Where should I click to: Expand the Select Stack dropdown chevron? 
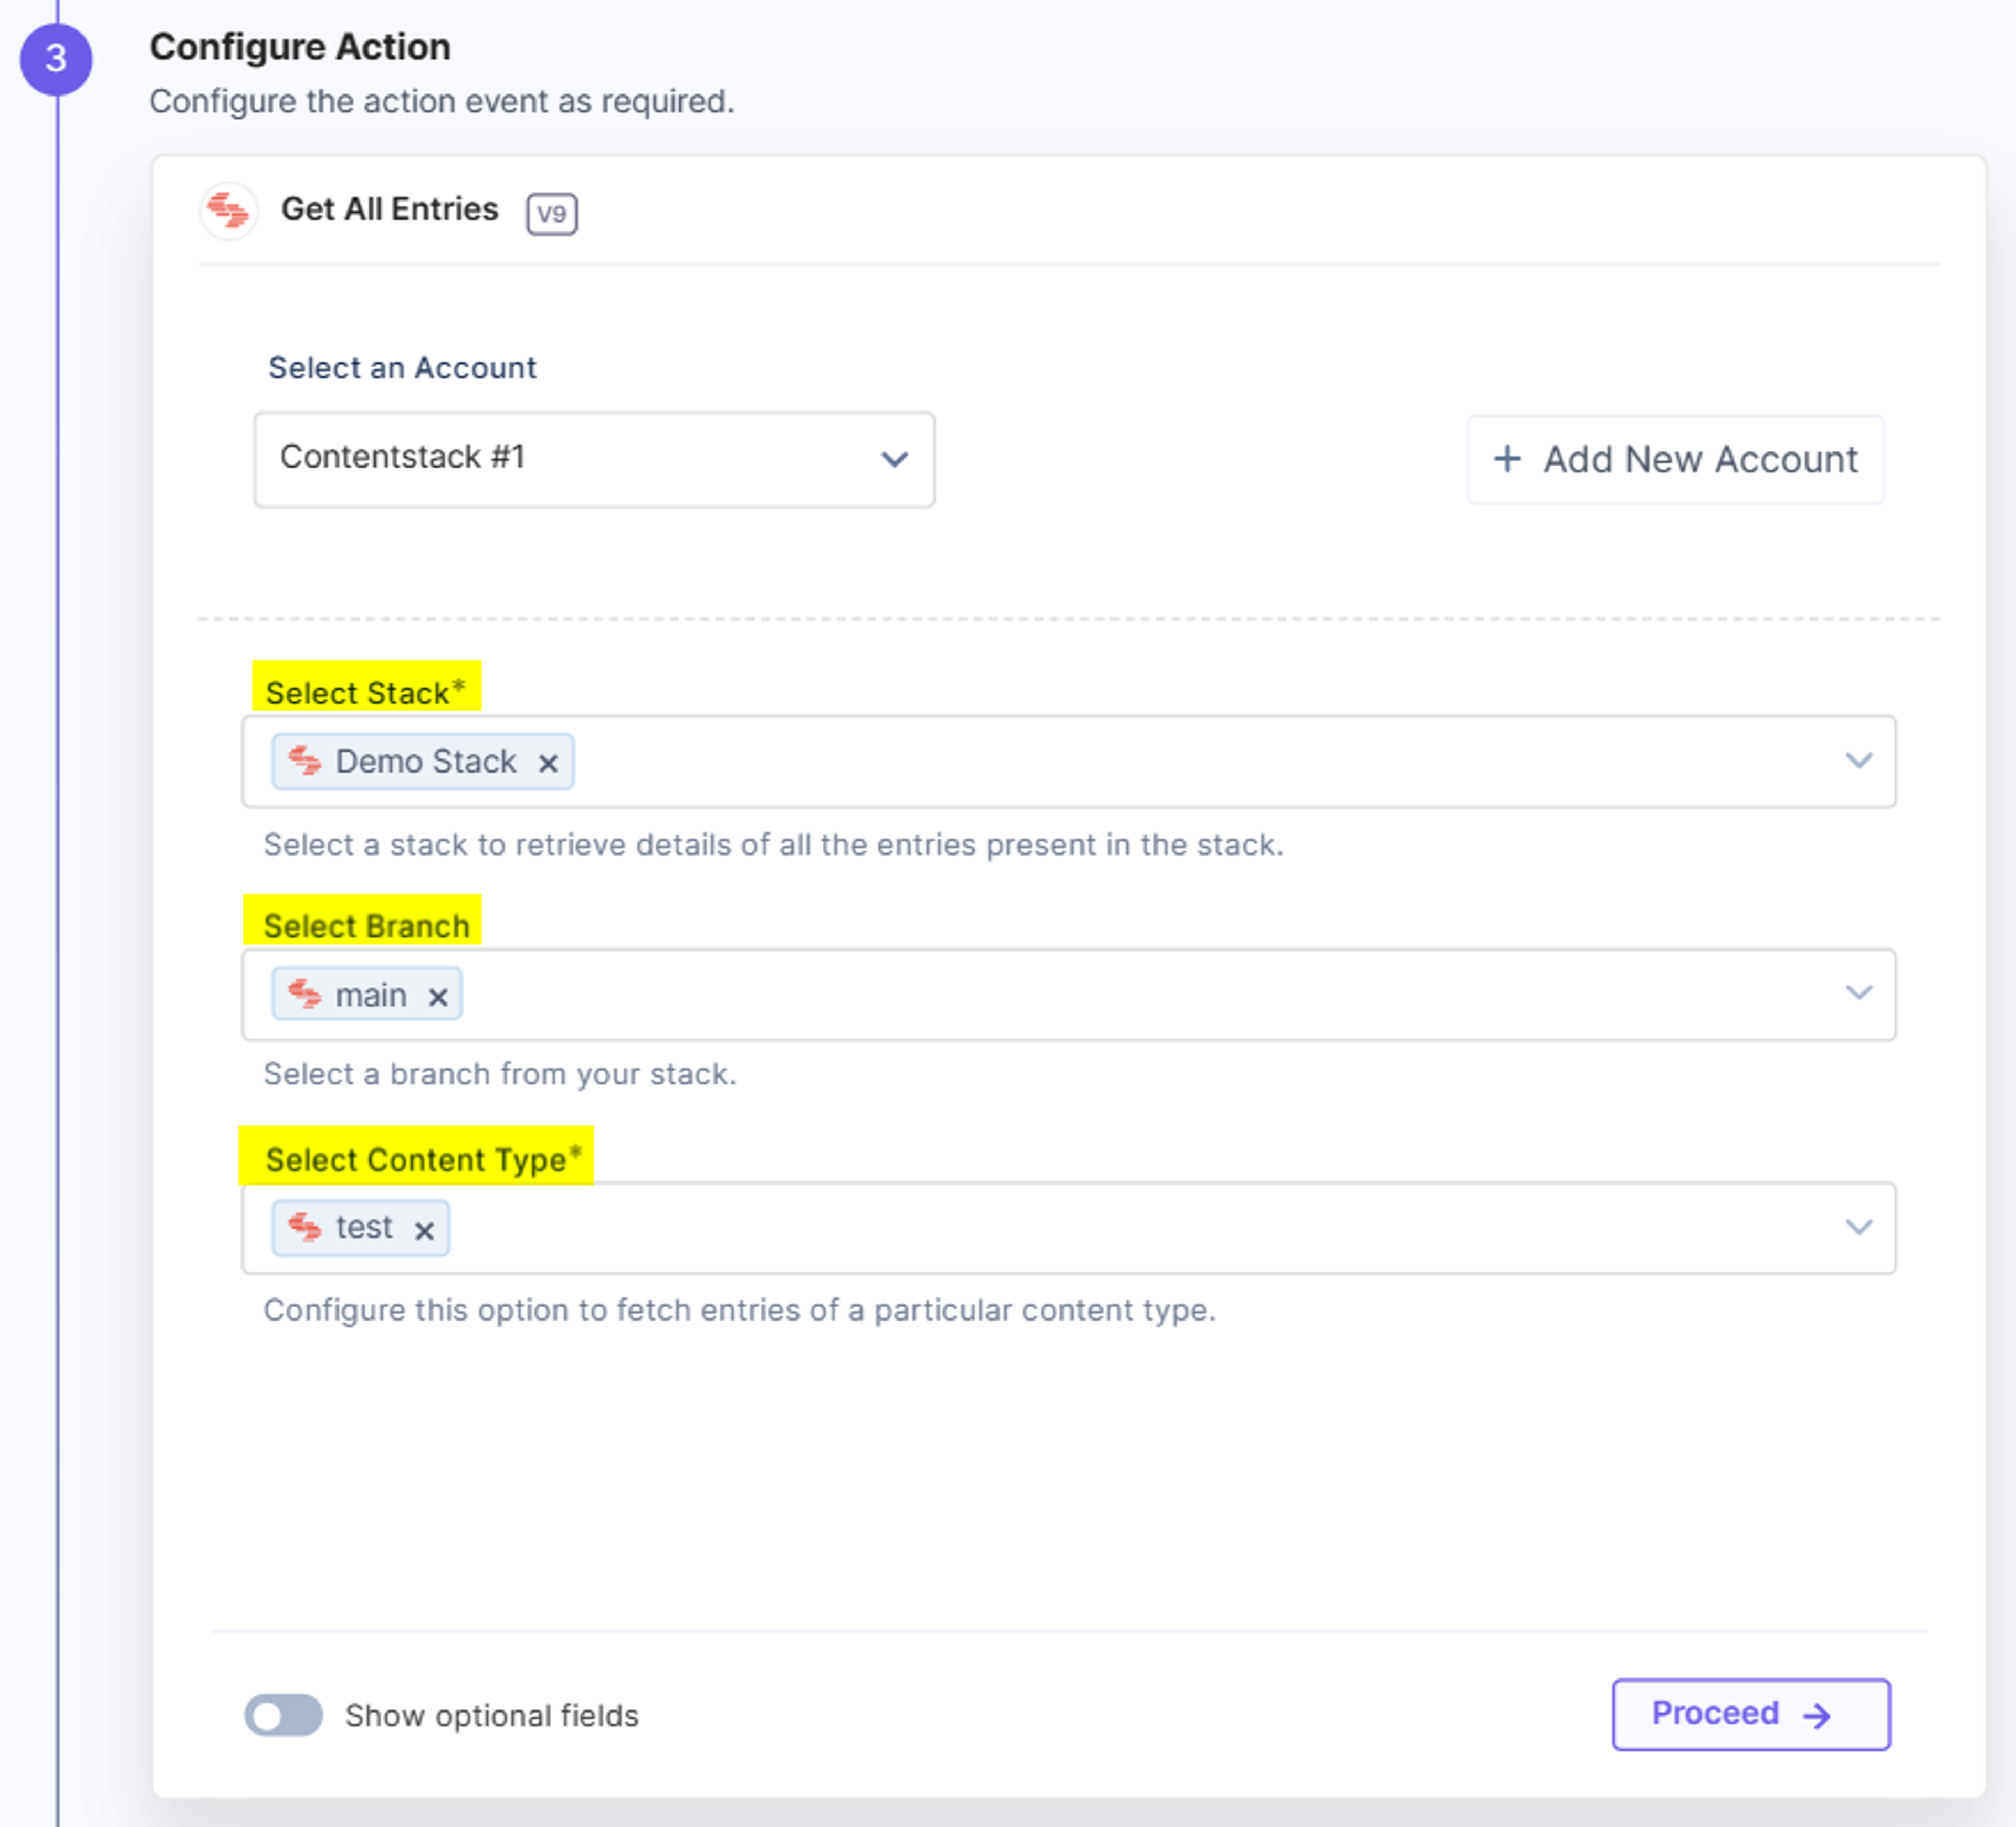pos(1858,762)
